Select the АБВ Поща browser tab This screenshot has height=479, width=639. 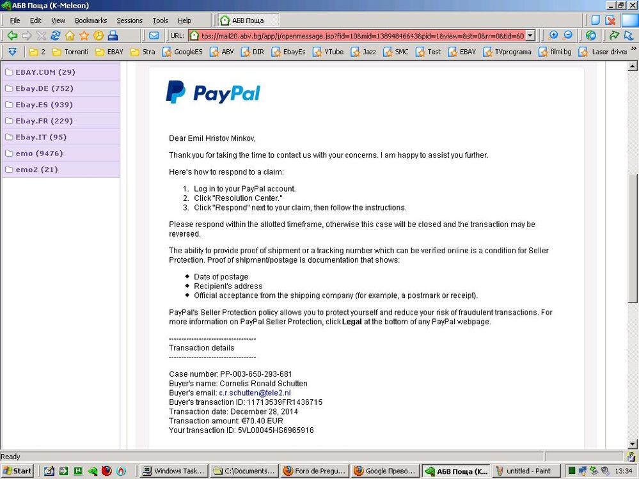[x=248, y=20]
